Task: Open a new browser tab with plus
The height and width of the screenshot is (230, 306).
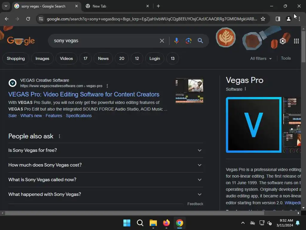Action: (x=158, y=6)
